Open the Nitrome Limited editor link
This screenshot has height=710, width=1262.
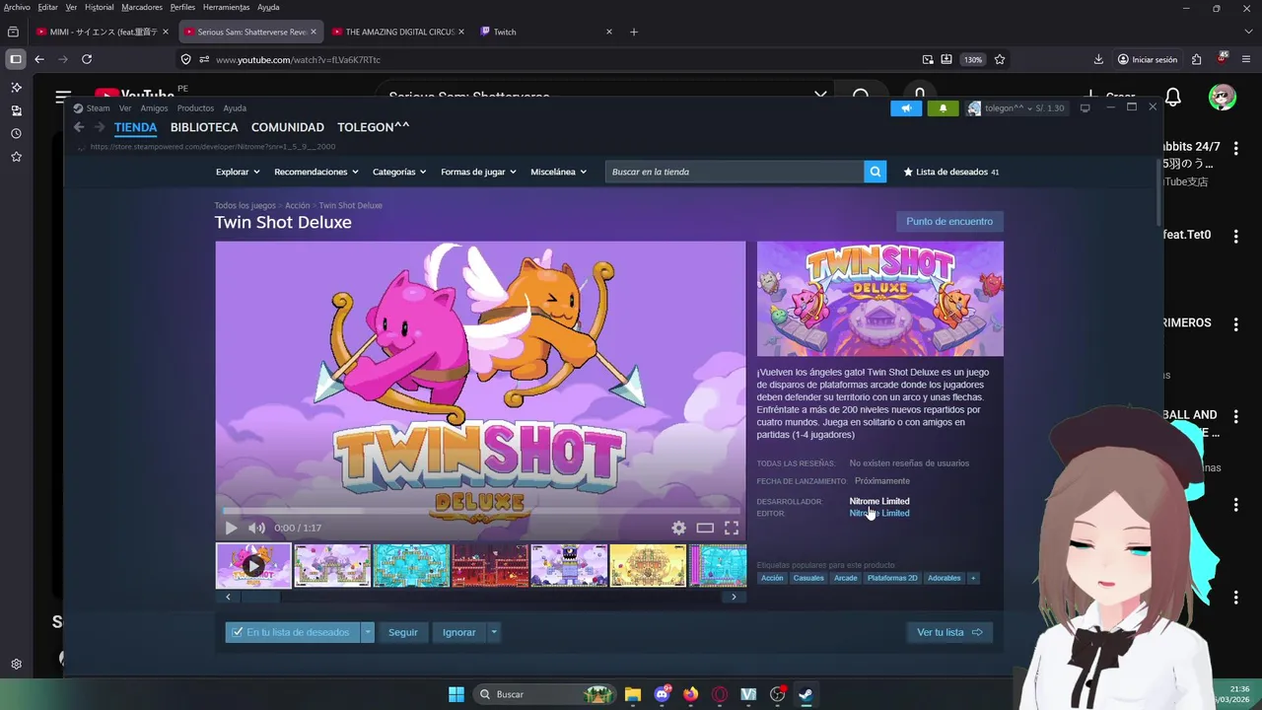pos(879,514)
